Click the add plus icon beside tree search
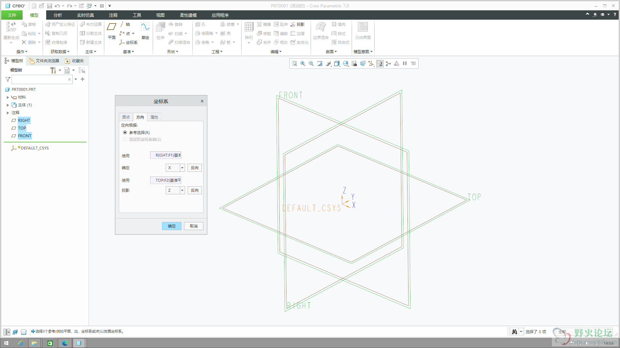 (x=83, y=79)
